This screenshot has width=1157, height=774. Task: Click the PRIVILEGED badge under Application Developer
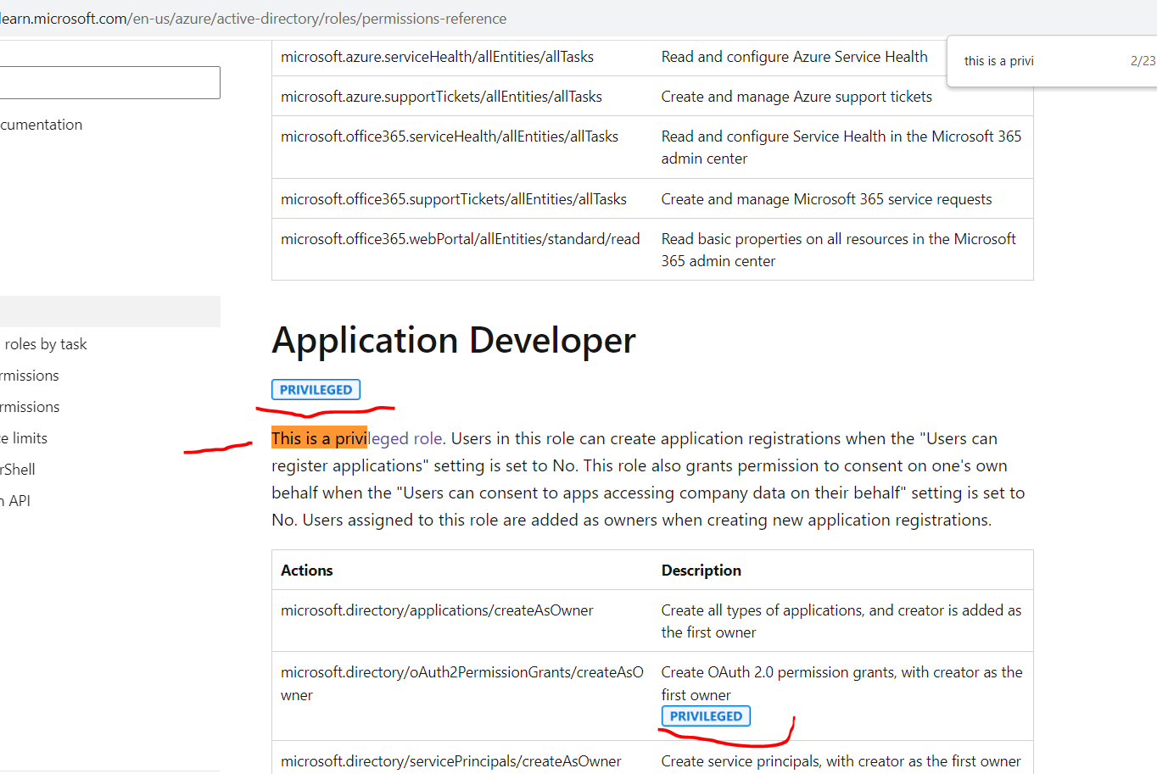(x=315, y=389)
